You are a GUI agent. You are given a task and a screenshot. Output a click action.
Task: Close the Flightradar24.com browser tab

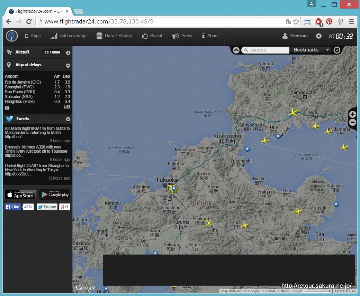[67, 11]
